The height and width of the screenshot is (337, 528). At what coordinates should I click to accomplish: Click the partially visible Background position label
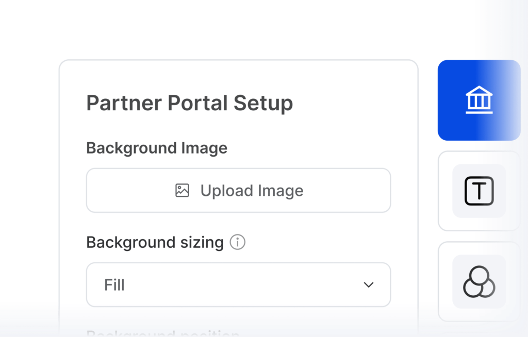coord(162,333)
